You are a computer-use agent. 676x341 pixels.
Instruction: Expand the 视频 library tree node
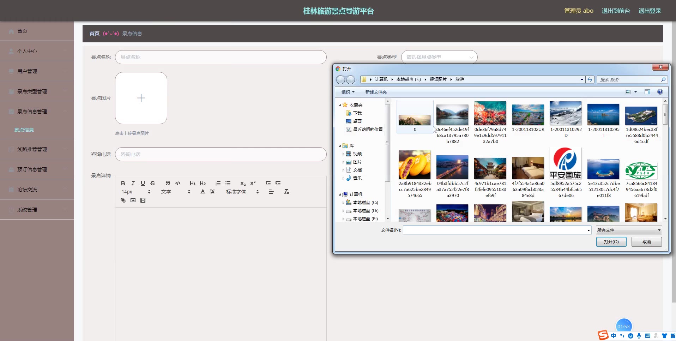[x=343, y=154]
